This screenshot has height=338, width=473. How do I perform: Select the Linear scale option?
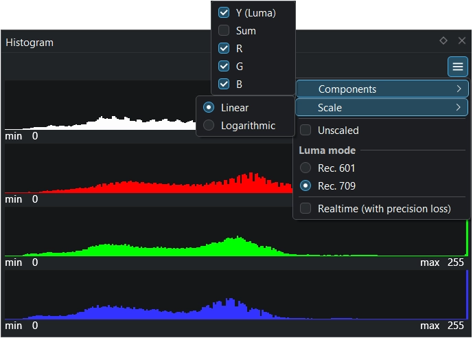(x=209, y=108)
